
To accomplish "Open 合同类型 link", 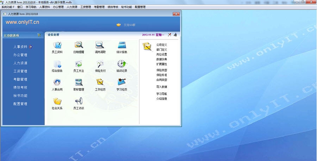I will [x=162, y=80].
